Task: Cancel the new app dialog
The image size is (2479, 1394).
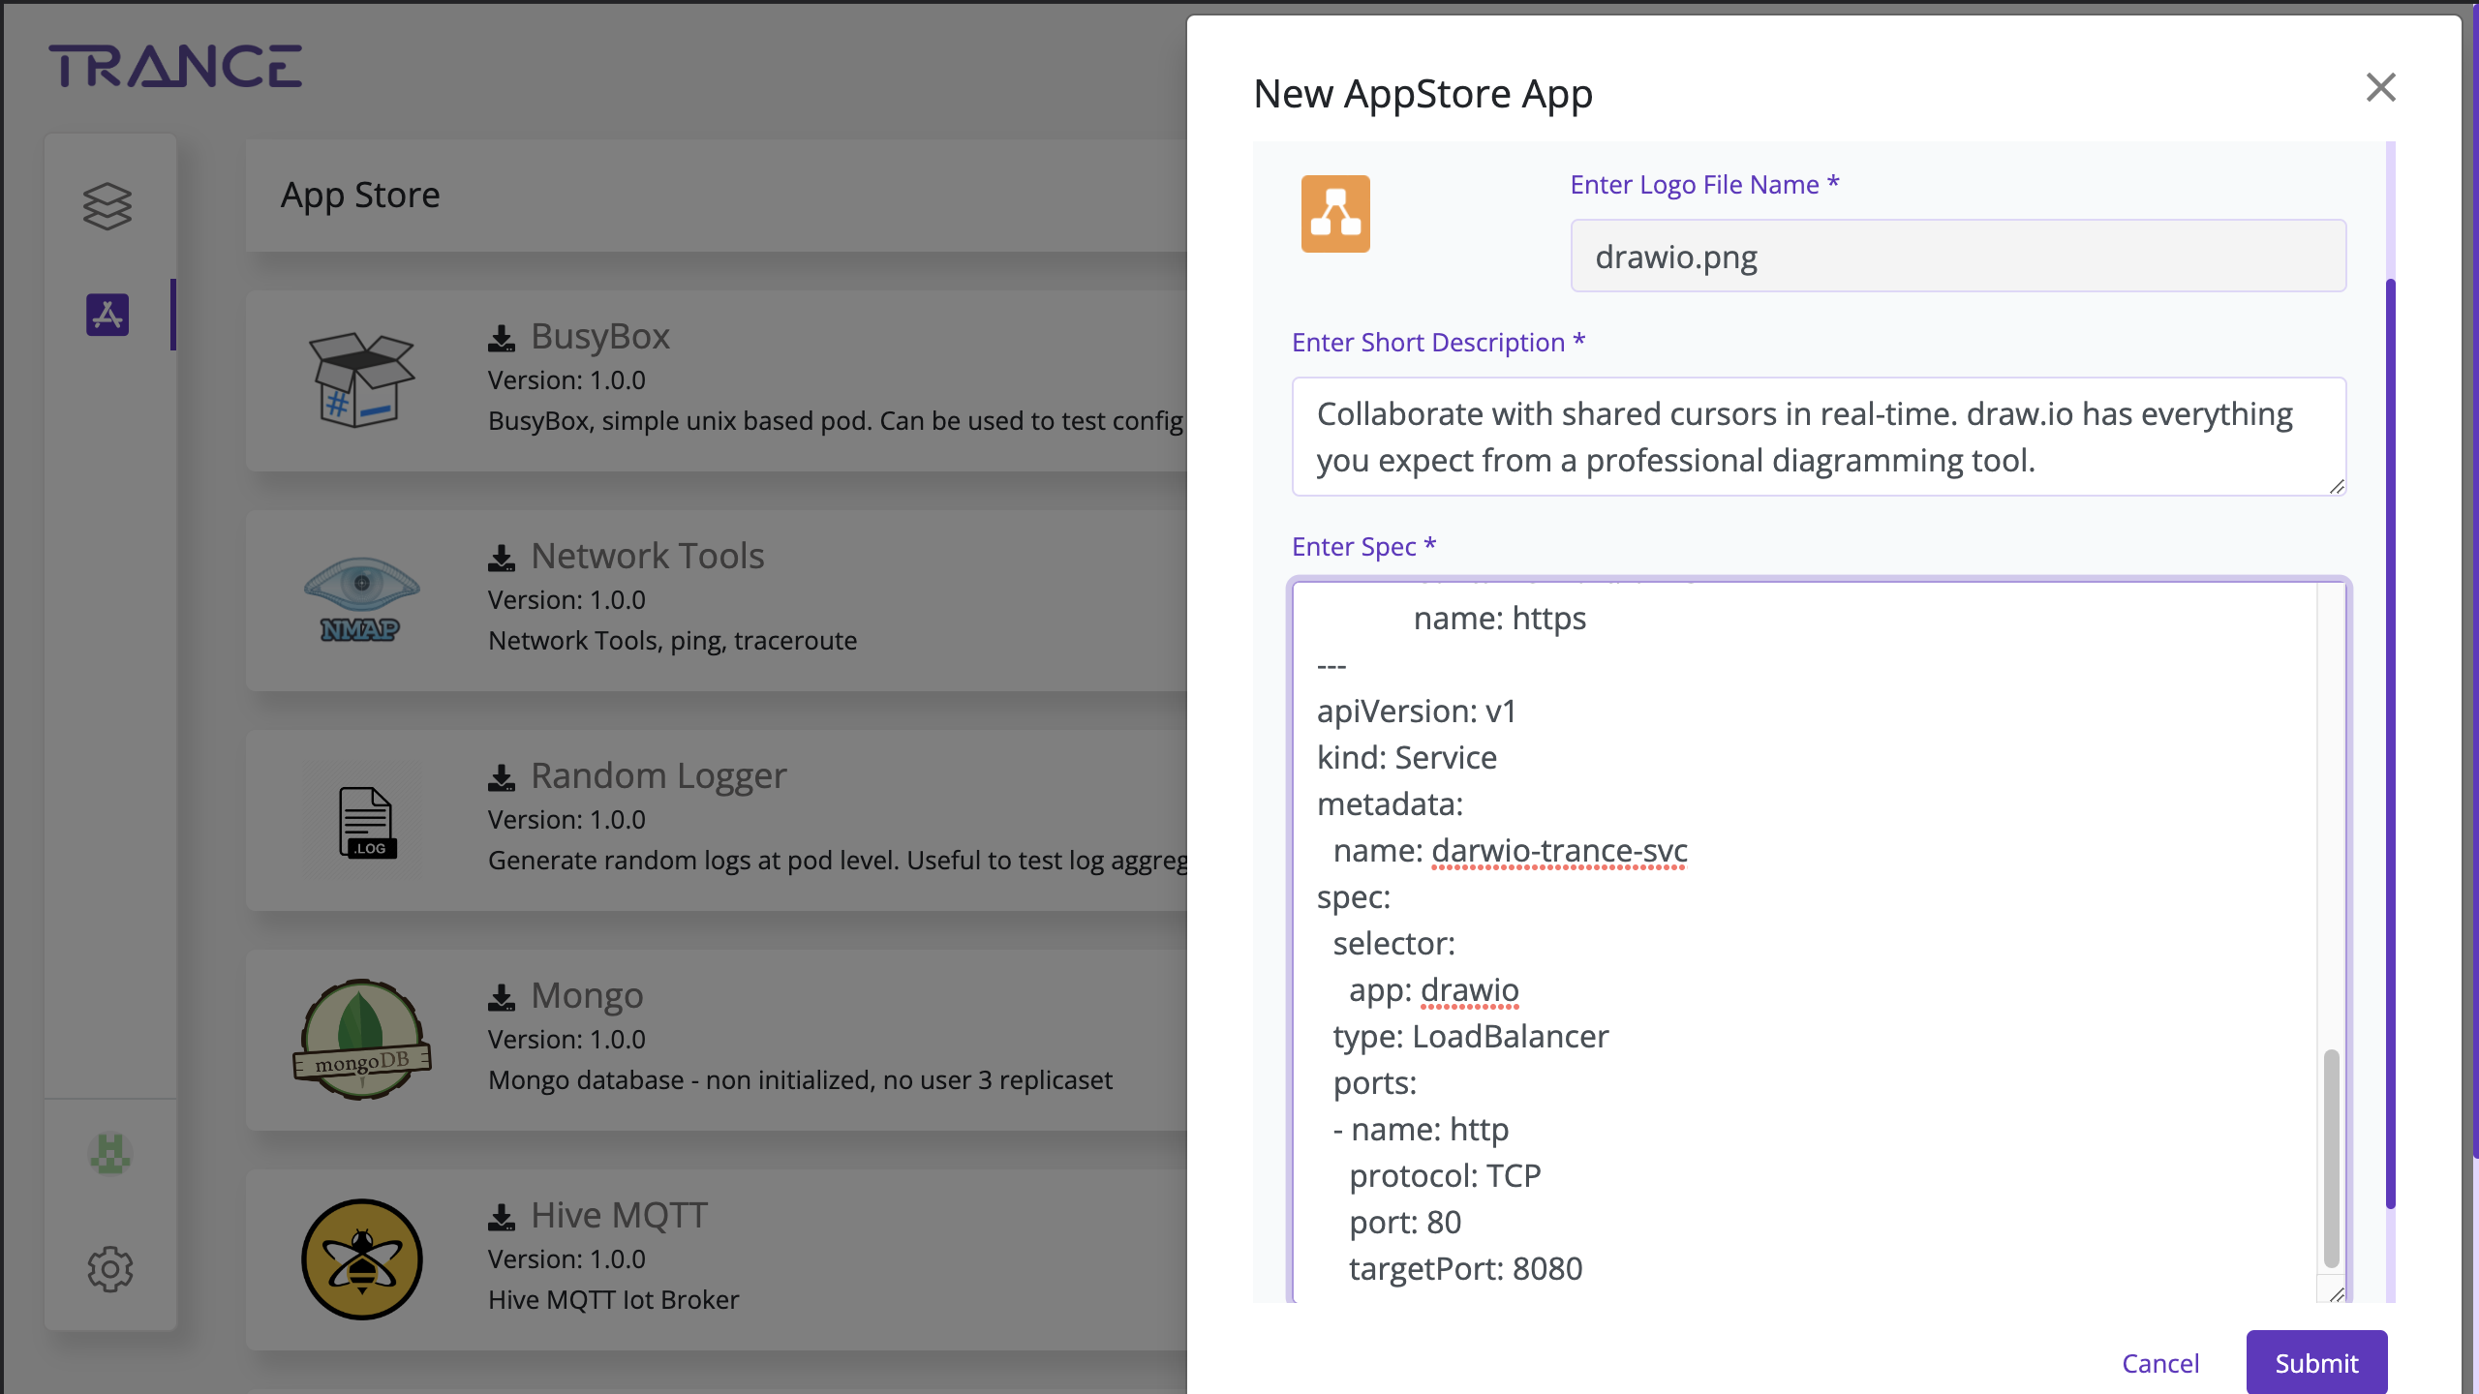Action: (x=2160, y=1363)
